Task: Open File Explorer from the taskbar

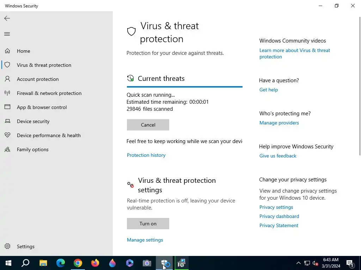Action: tap(43, 263)
